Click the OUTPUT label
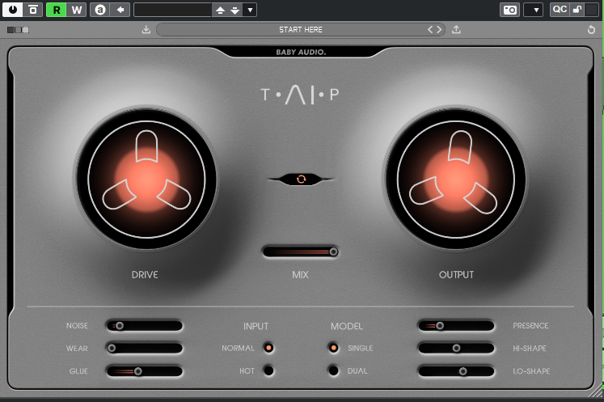The height and width of the screenshot is (402, 604). [457, 275]
